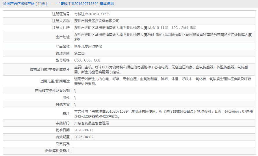Select composition text starting 主要由主机
The image size is (258, 156).
coord(161,70)
